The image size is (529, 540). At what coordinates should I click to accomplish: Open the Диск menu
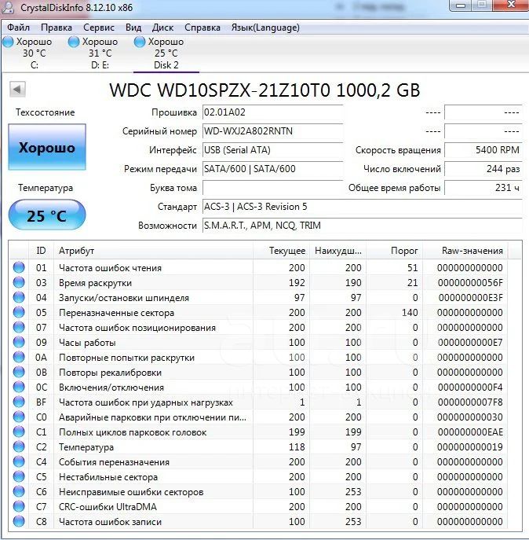[162, 28]
